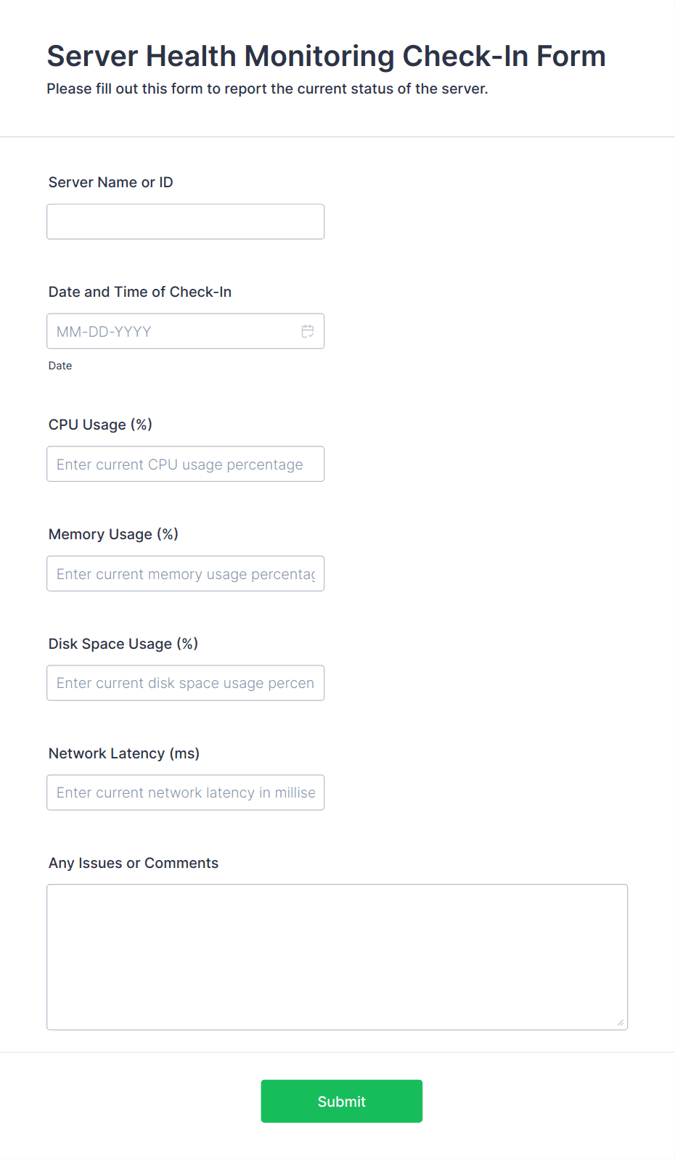The image size is (675, 1159).
Task: Click the Server Health Monitoring form title
Action: (327, 56)
